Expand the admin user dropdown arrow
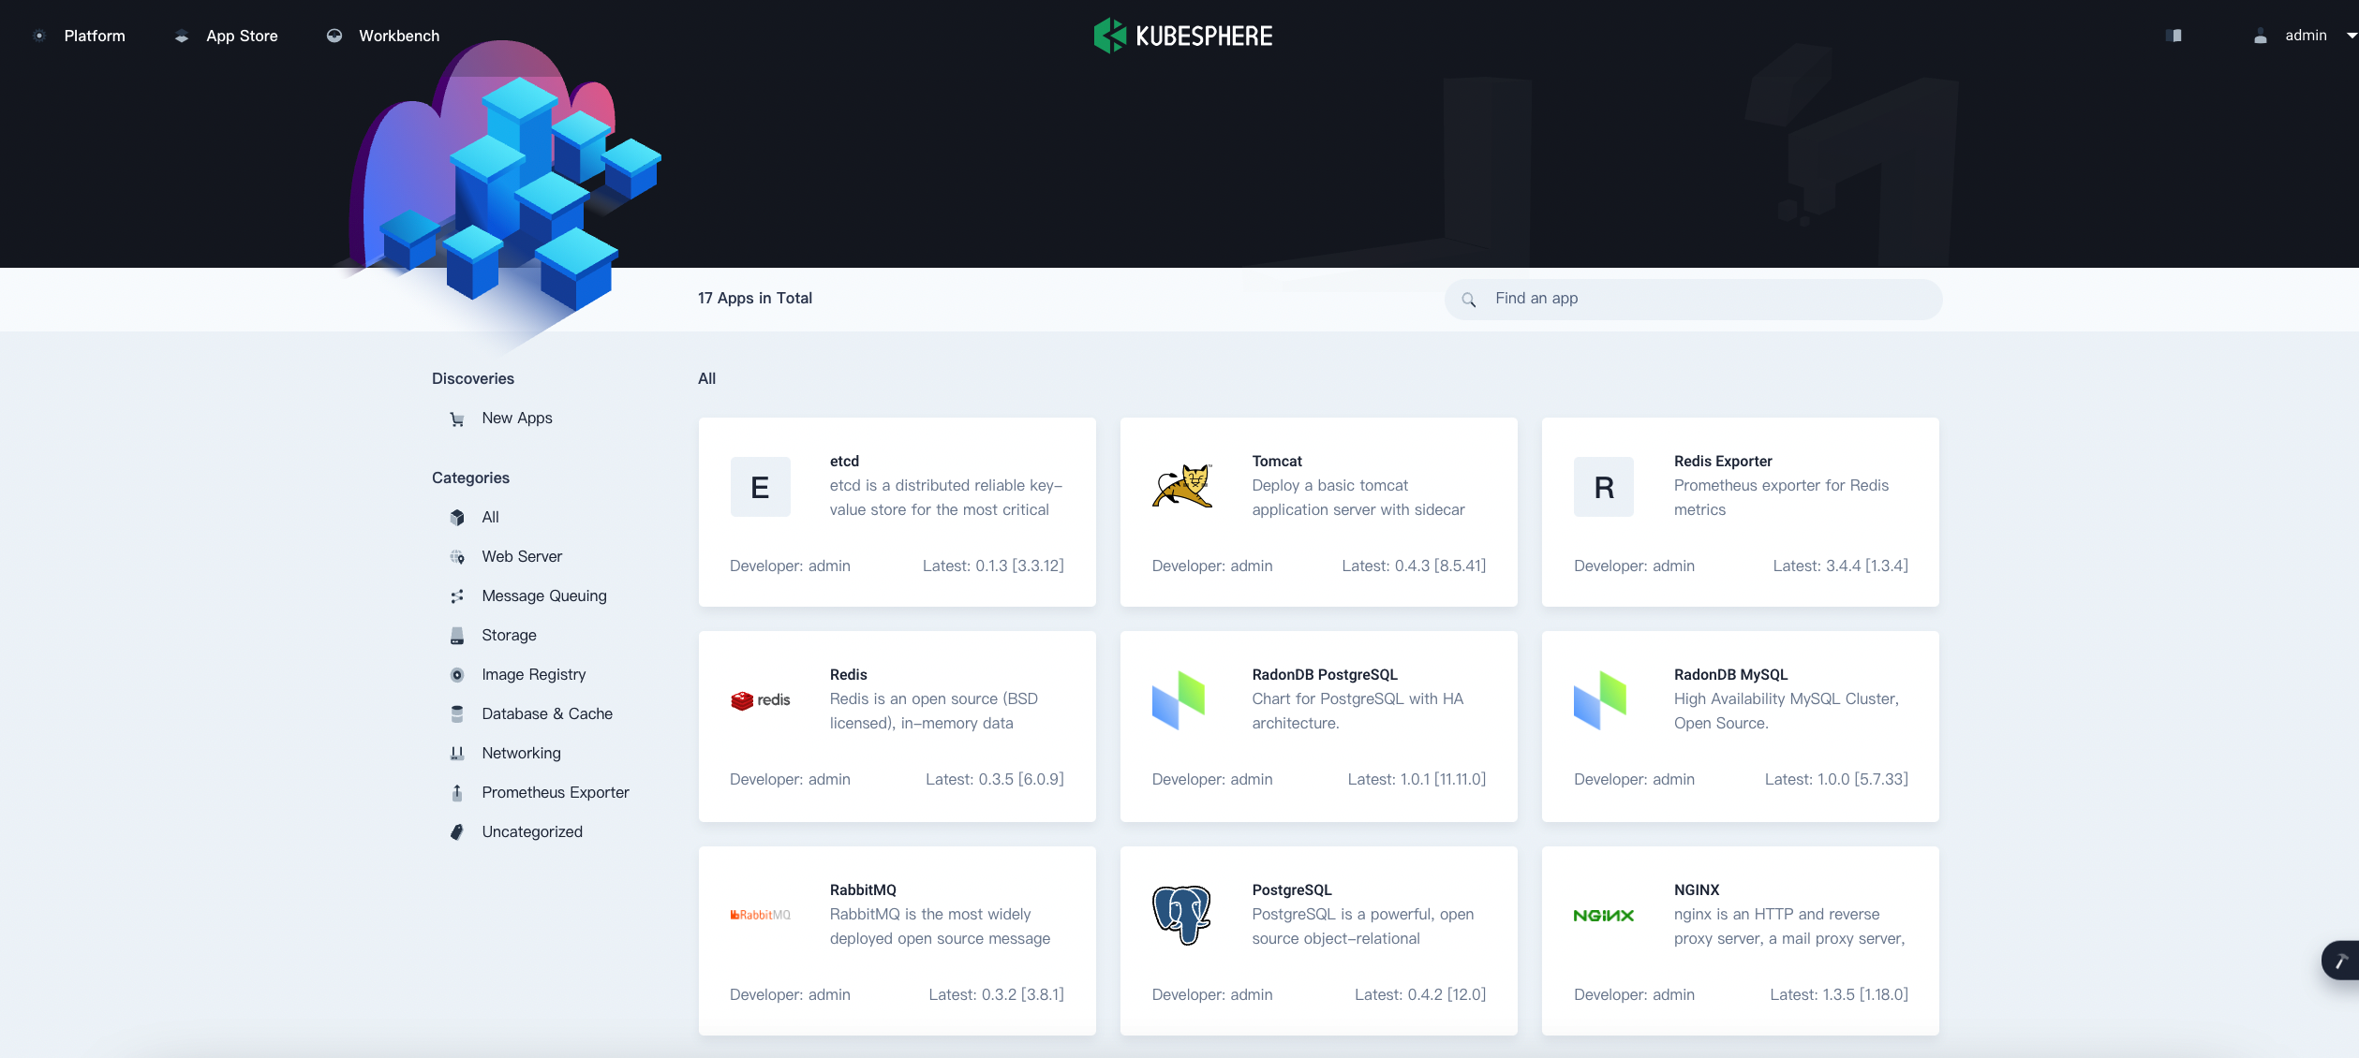The width and height of the screenshot is (2359, 1058). click(x=2350, y=36)
